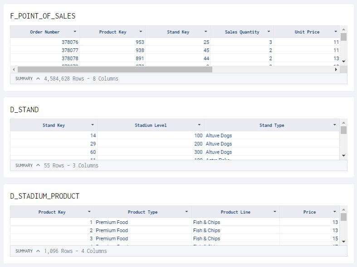Viewport: 357px width, 267px height.
Task: Open the Stand Key dropdown in D_STAND
Action: (x=93, y=125)
